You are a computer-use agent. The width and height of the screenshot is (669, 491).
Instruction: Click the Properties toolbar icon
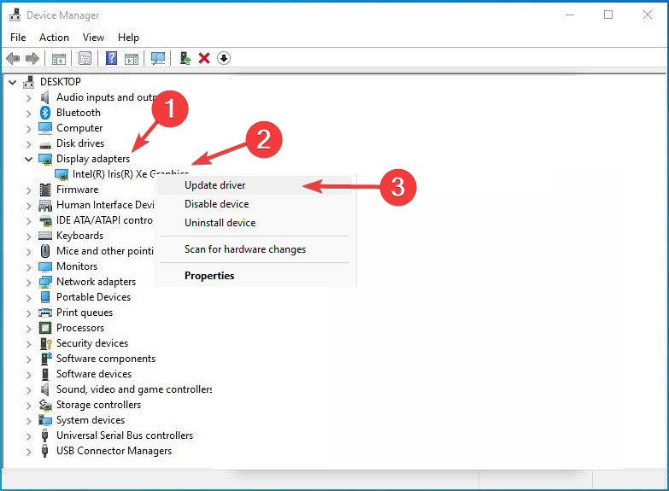click(85, 58)
